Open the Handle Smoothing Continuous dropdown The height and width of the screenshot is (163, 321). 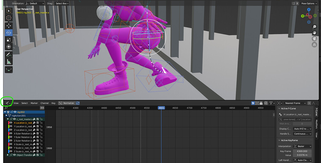(303, 134)
